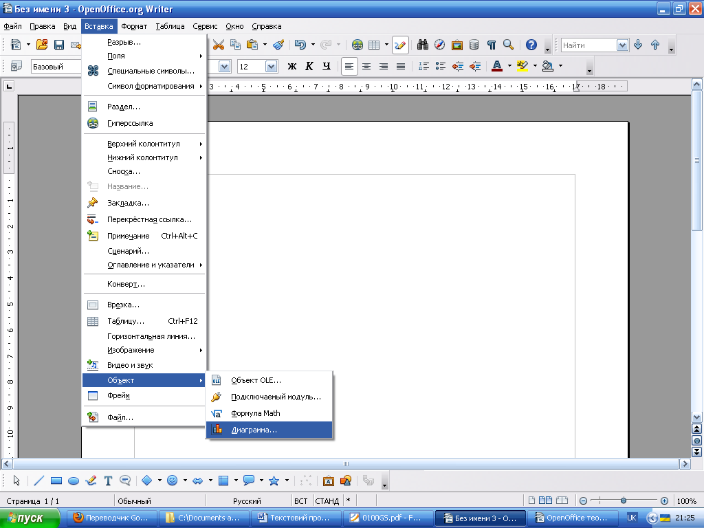Open Data Sources database icon
Screen dimensions: 704x528
click(474, 45)
